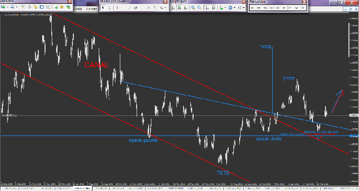Close the Standard floating toolbar
The height and width of the screenshot is (191, 359).
pyautogui.click(x=69, y=1)
